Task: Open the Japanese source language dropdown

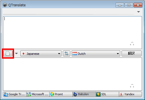Action: (41, 53)
